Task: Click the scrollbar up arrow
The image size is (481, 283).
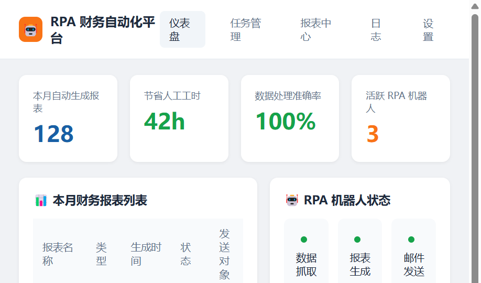Action: pyautogui.click(x=475, y=6)
